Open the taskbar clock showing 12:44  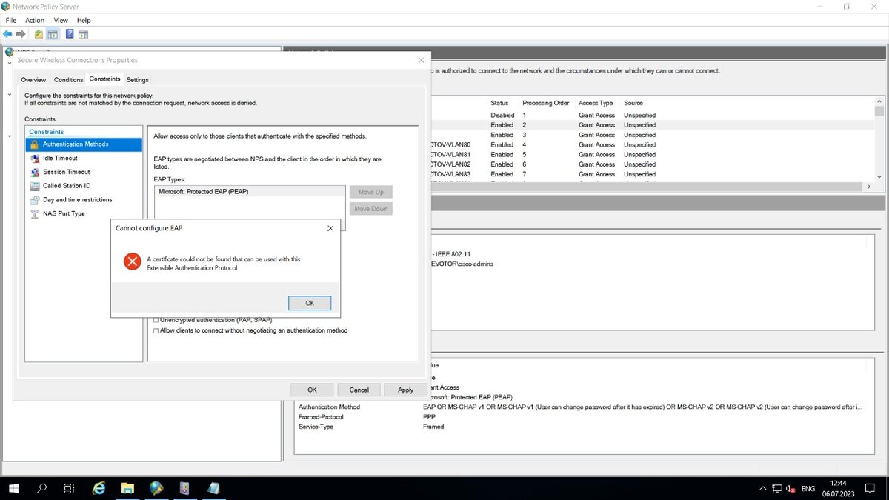(x=839, y=489)
